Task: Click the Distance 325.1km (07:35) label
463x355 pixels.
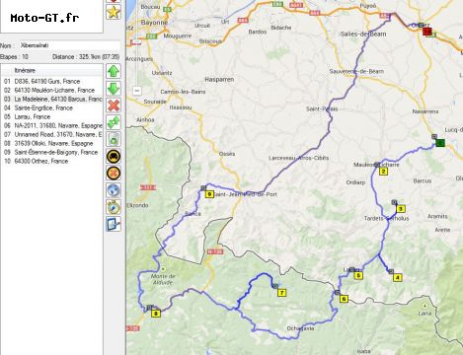Action: coord(86,57)
